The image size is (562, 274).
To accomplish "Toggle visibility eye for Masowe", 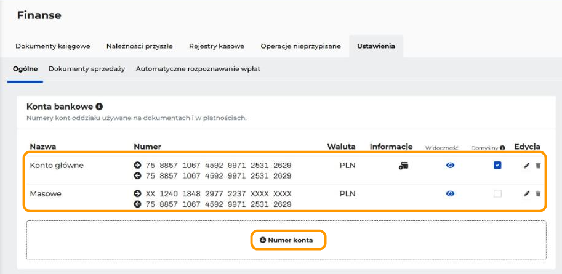I will coord(450,194).
